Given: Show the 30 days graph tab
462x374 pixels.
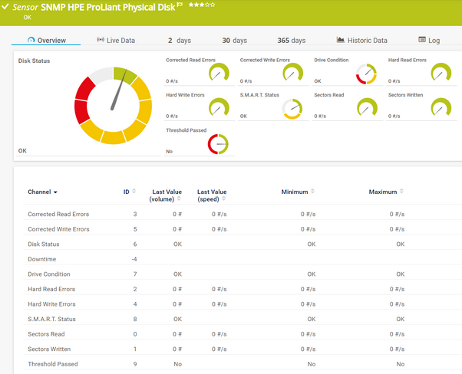Looking at the screenshot, I should point(234,40).
